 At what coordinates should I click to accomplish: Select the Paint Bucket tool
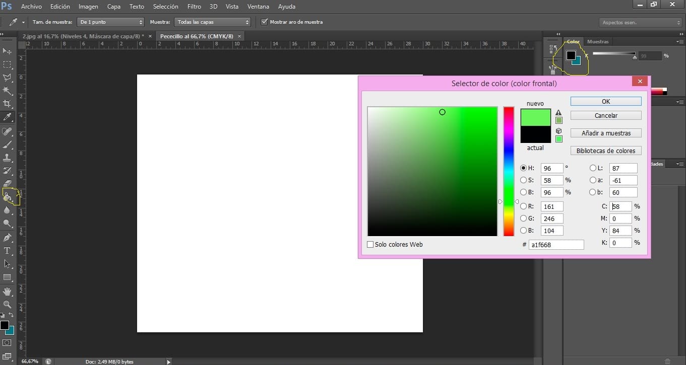point(7,197)
